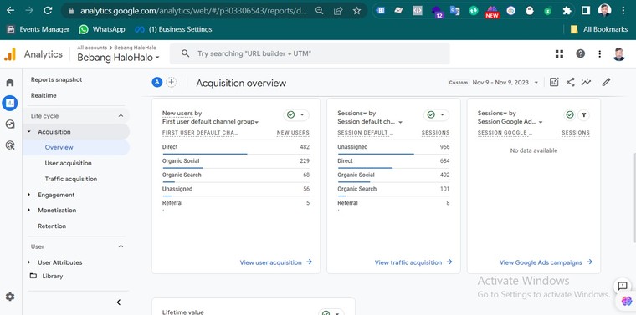The height and width of the screenshot is (315, 636).
Task: Open the Insights sparkline icon
Action: point(586,82)
